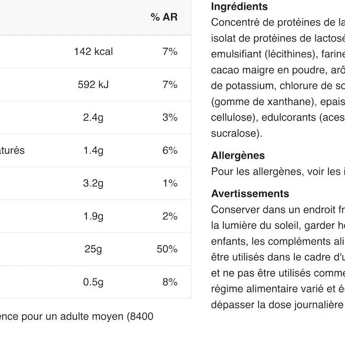
Task: Select the 3.2g carbohydrate value
Action: (93, 183)
